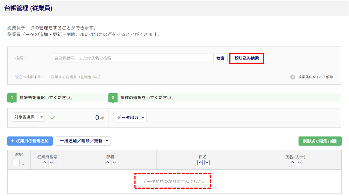The height and width of the screenshot is (196, 349).
Task: Click the 部署 column header text
Action: point(110,157)
